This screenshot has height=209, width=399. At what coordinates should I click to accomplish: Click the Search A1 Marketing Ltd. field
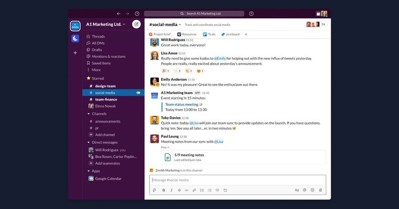(194, 14)
